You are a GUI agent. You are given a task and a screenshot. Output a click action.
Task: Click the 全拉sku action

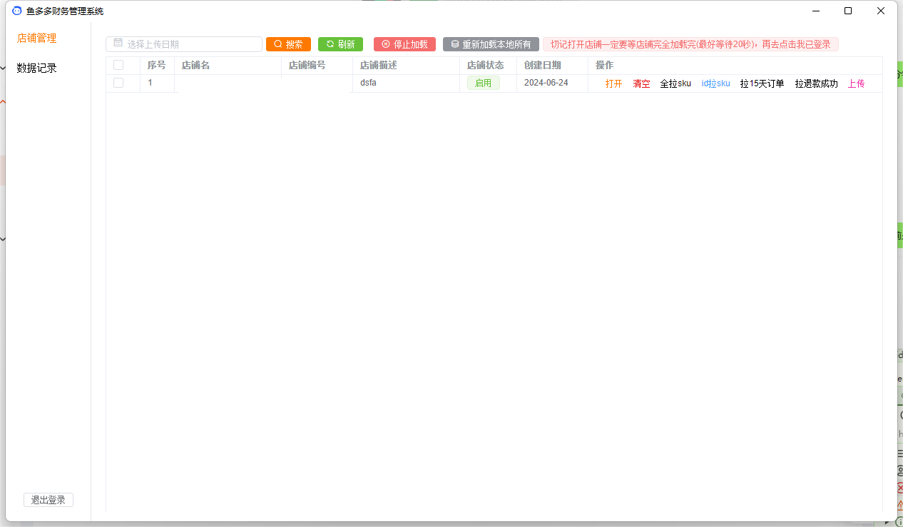675,83
